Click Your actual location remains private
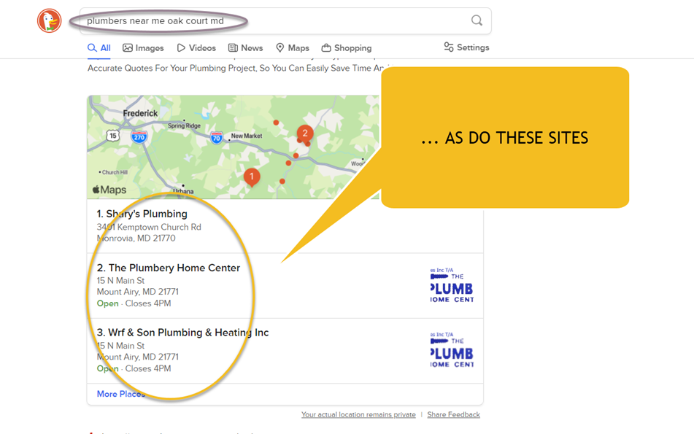The image size is (694, 434). coord(358,415)
